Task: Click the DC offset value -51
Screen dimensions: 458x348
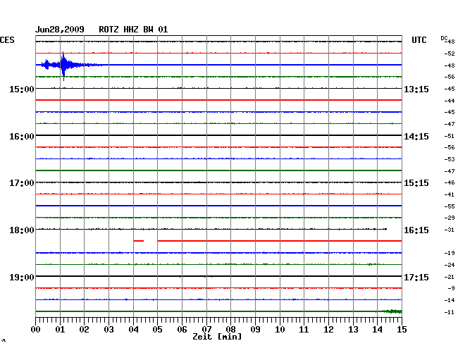Action: (x=450, y=136)
